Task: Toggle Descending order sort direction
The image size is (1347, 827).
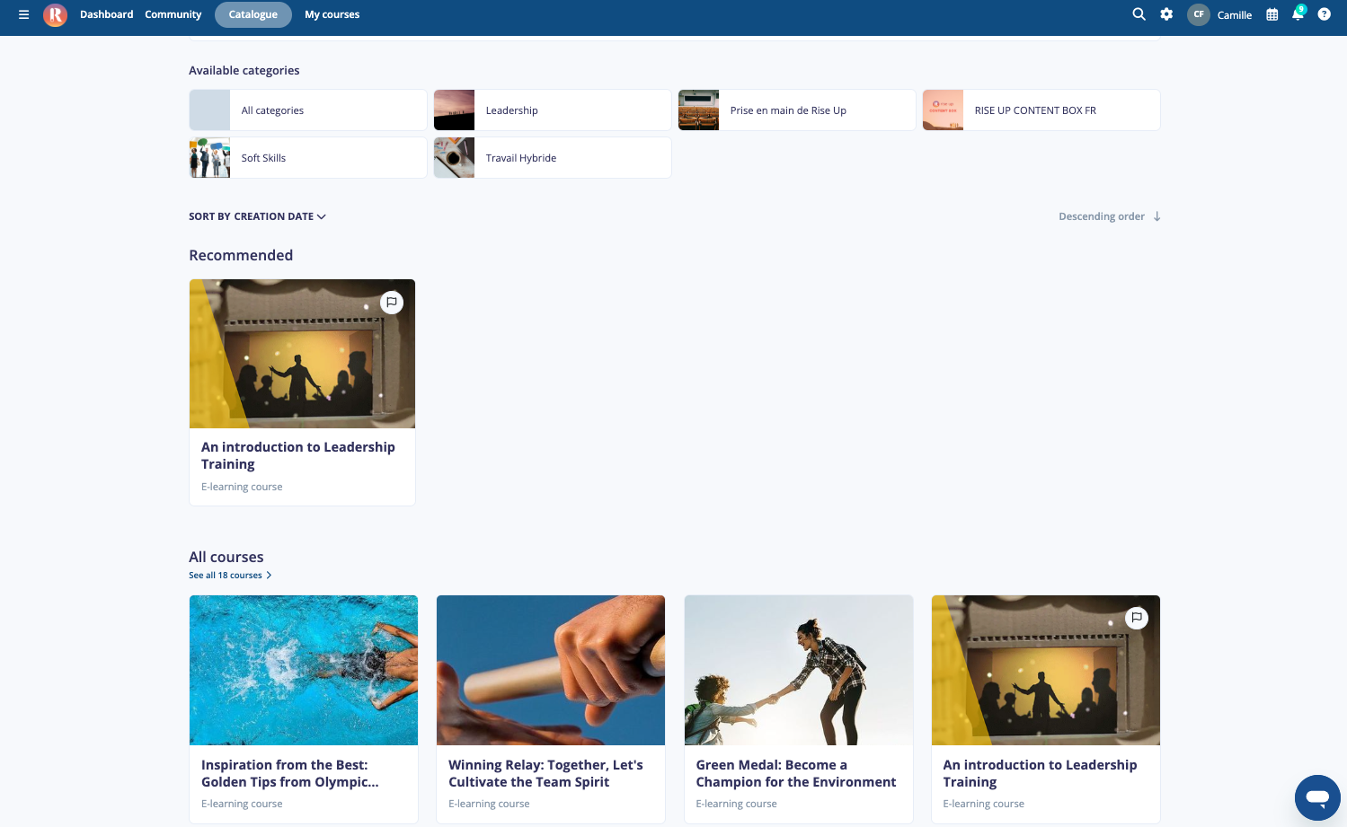Action: (x=1110, y=216)
